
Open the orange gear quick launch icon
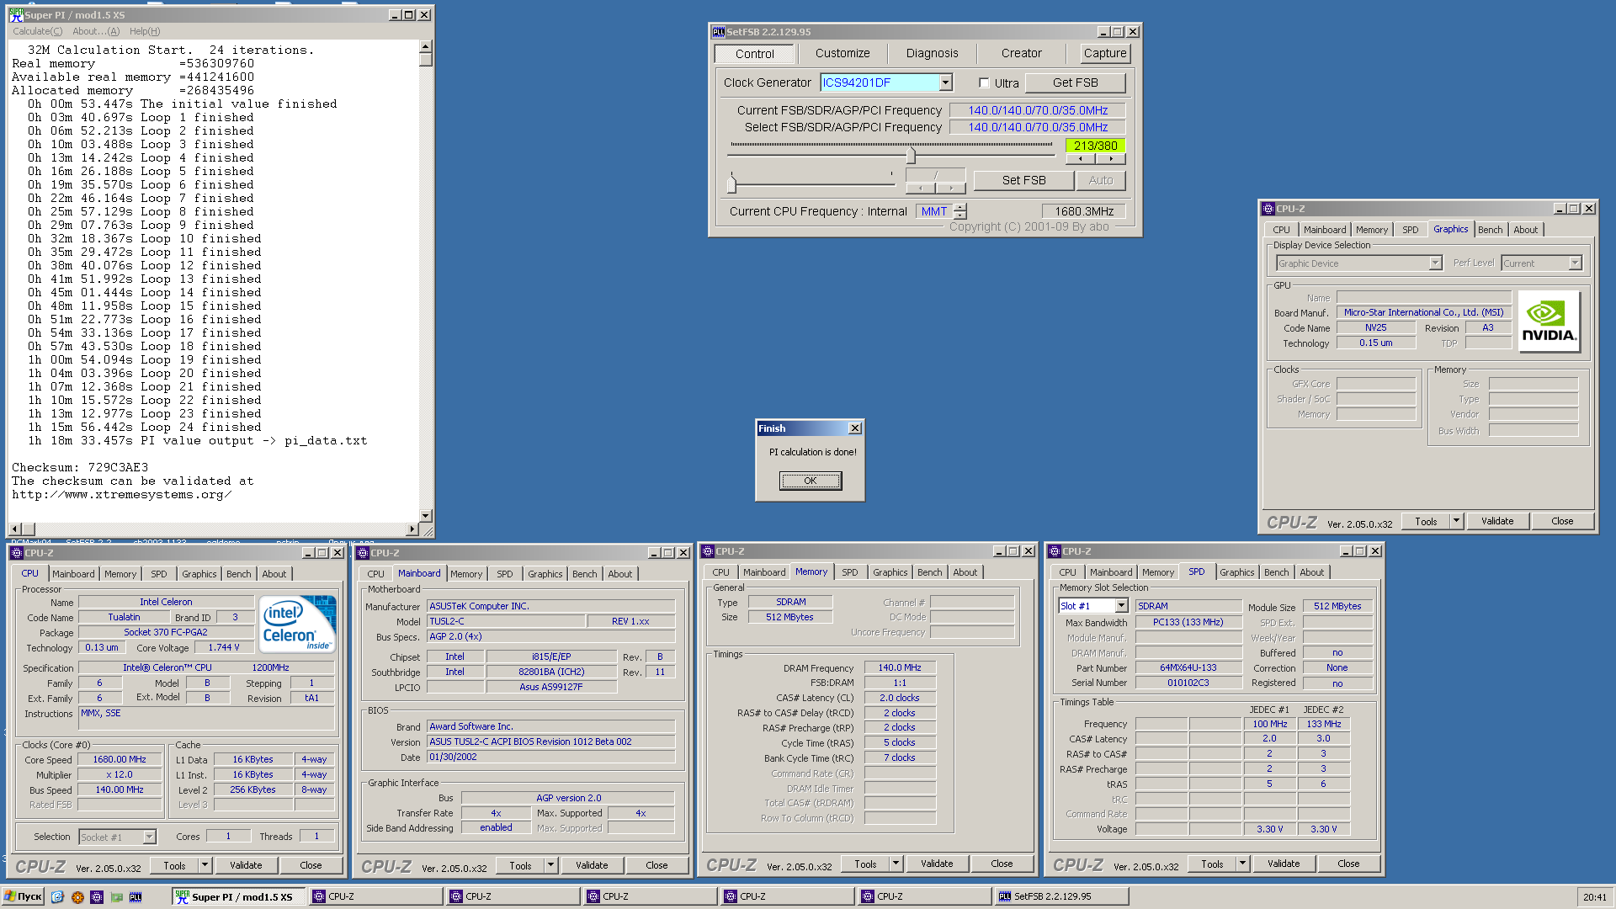click(77, 897)
